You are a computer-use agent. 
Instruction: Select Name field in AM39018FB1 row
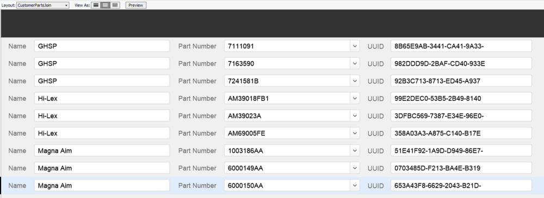[x=102, y=98]
